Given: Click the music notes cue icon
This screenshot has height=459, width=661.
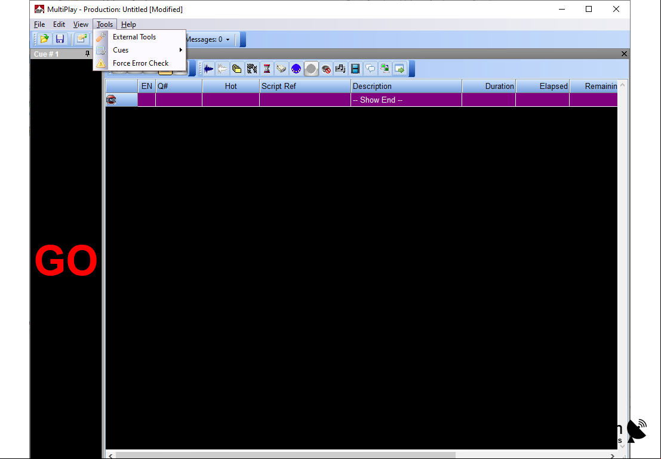Looking at the screenshot, I should pyautogui.click(x=340, y=69).
